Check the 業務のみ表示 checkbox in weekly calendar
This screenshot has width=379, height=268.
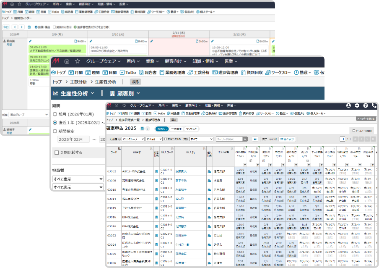tap(54, 27)
